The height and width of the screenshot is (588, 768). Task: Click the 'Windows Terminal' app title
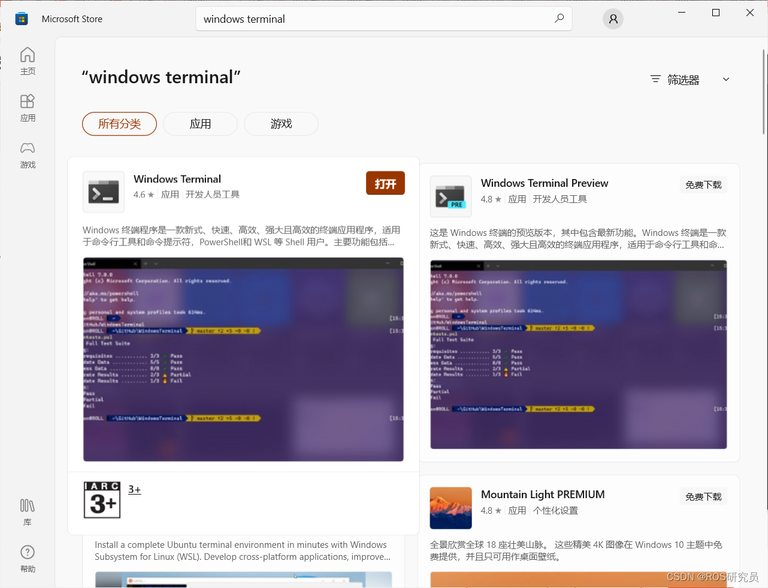[177, 179]
